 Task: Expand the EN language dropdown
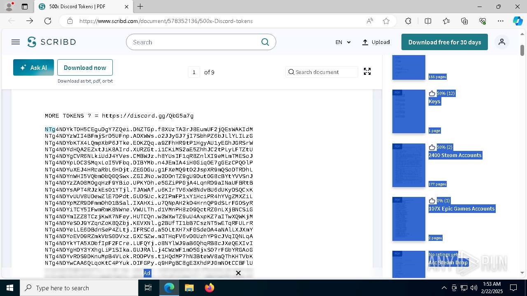click(x=343, y=42)
